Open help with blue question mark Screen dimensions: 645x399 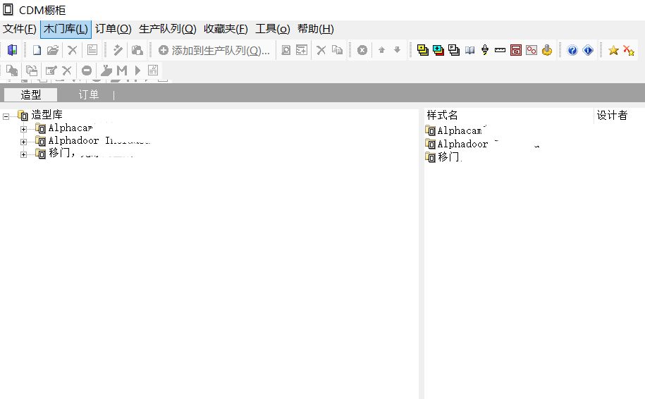[x=572, y=50]
